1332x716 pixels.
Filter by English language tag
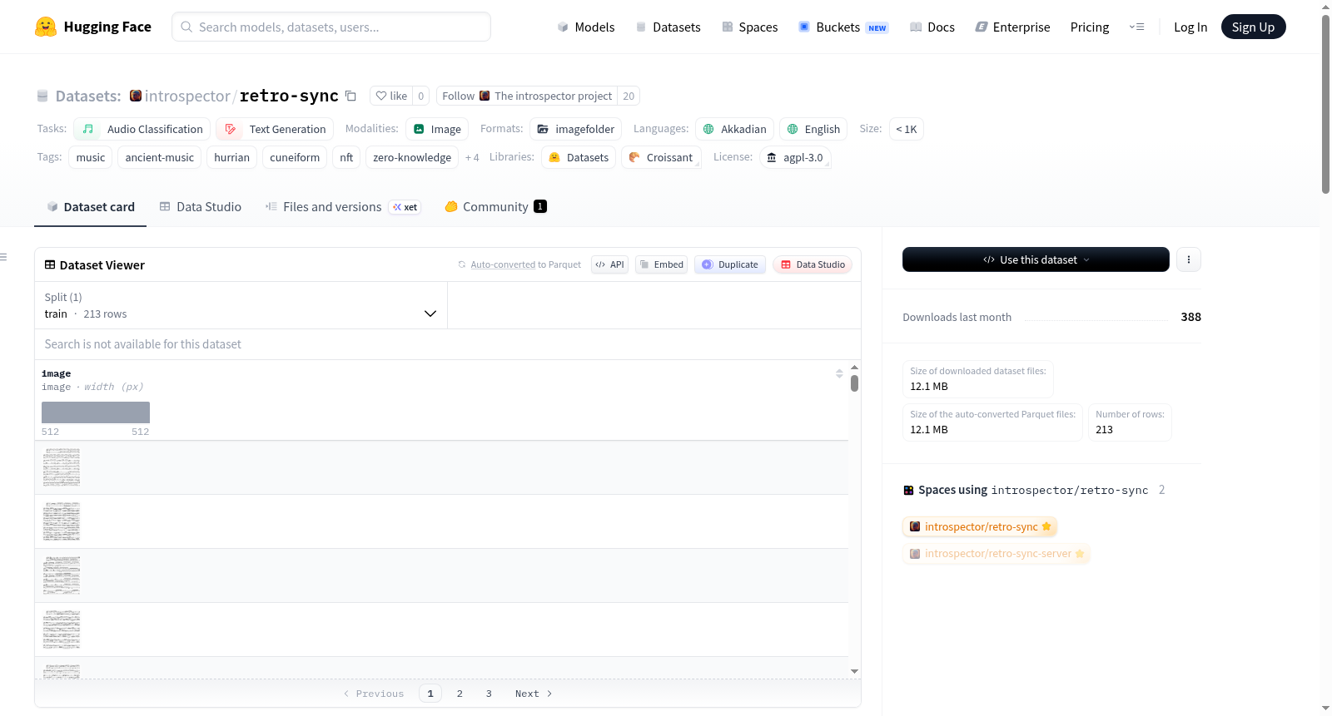[813, 129]
